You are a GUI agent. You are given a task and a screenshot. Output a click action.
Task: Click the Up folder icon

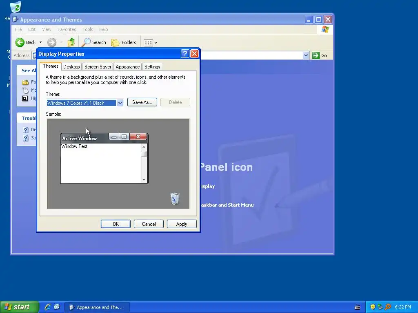click(x=71, y=42)
